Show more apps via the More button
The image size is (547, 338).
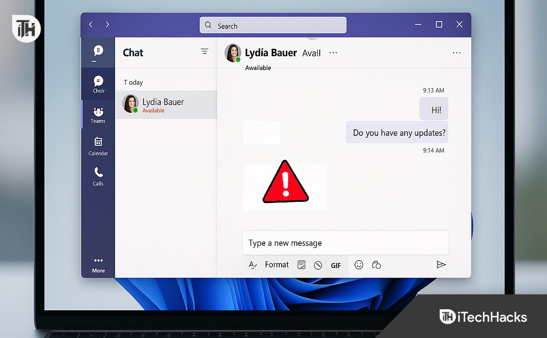coord(98,265)
